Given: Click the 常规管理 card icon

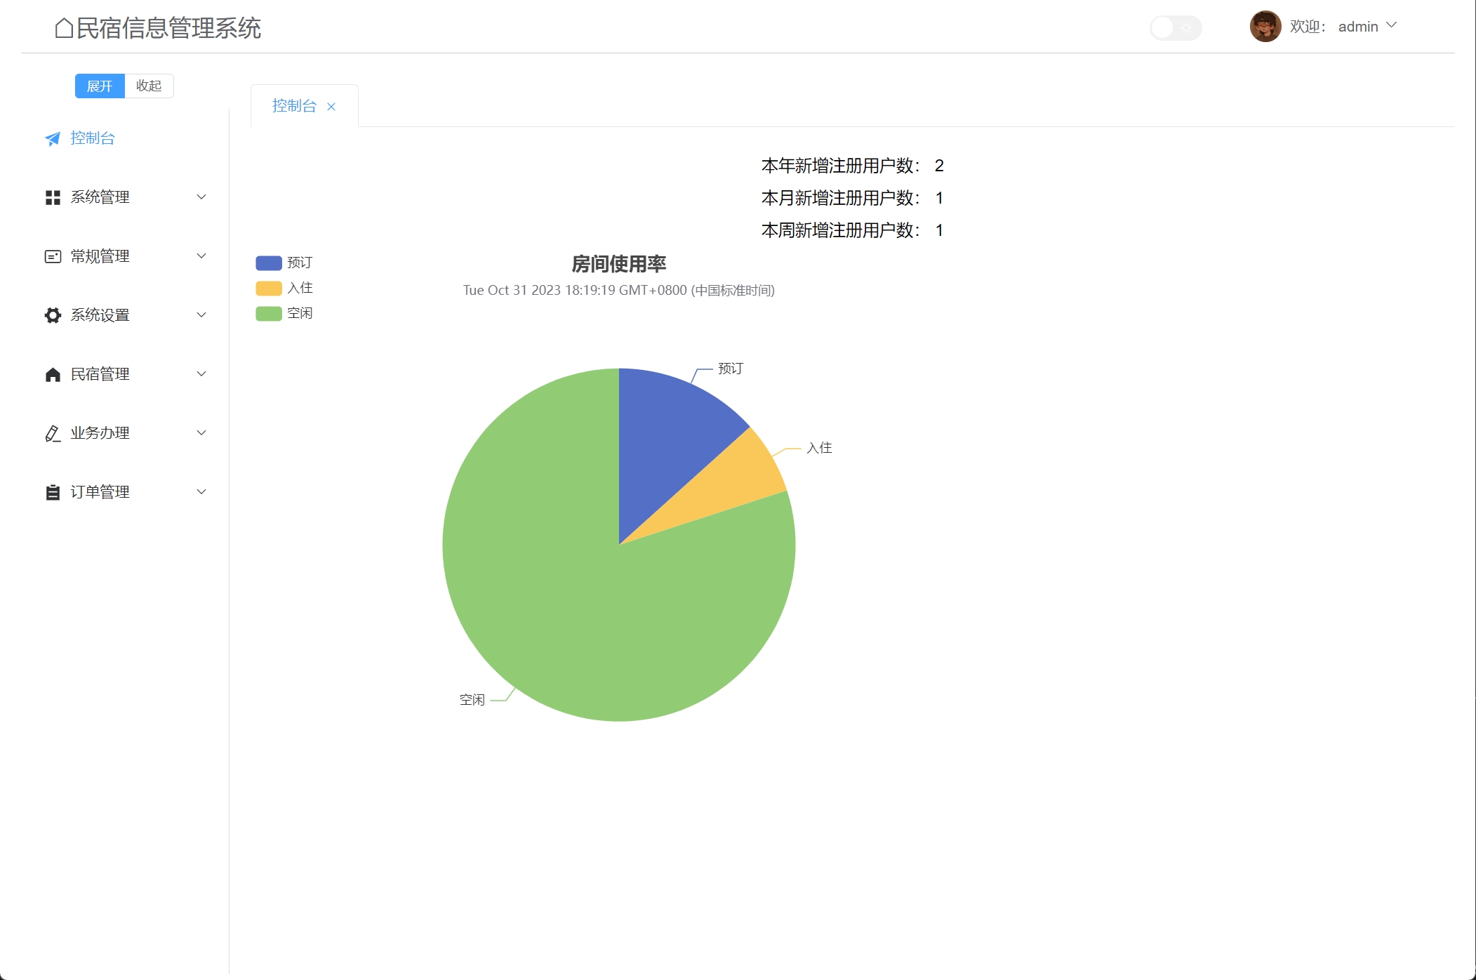Looking at the screenshot, I should (53, 257).
